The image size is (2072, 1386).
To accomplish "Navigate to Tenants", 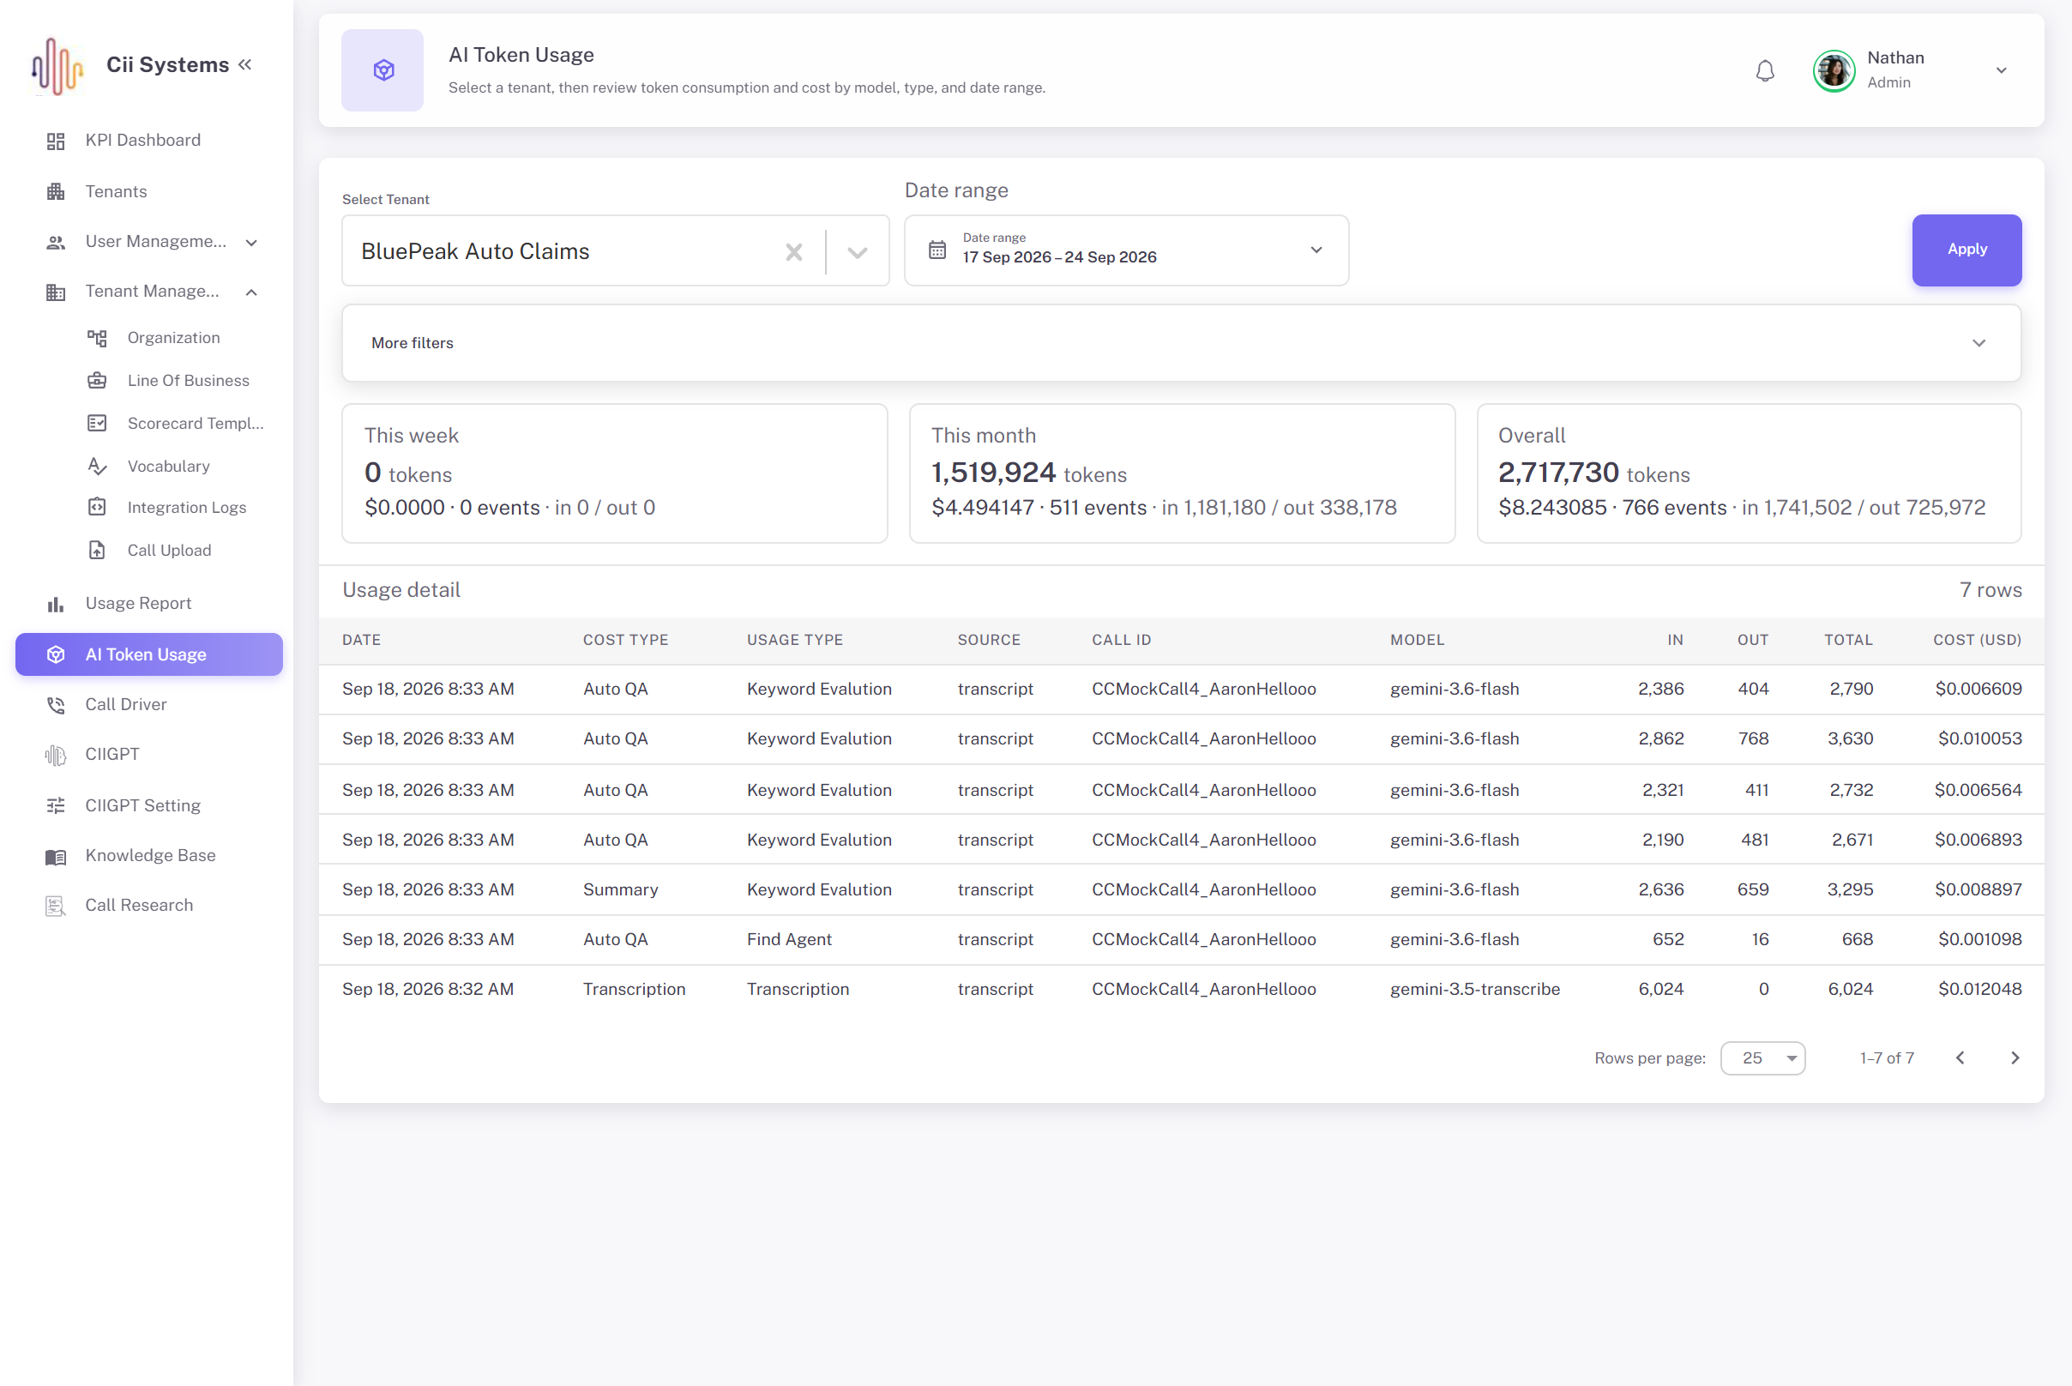I will [x=116, y=192].
